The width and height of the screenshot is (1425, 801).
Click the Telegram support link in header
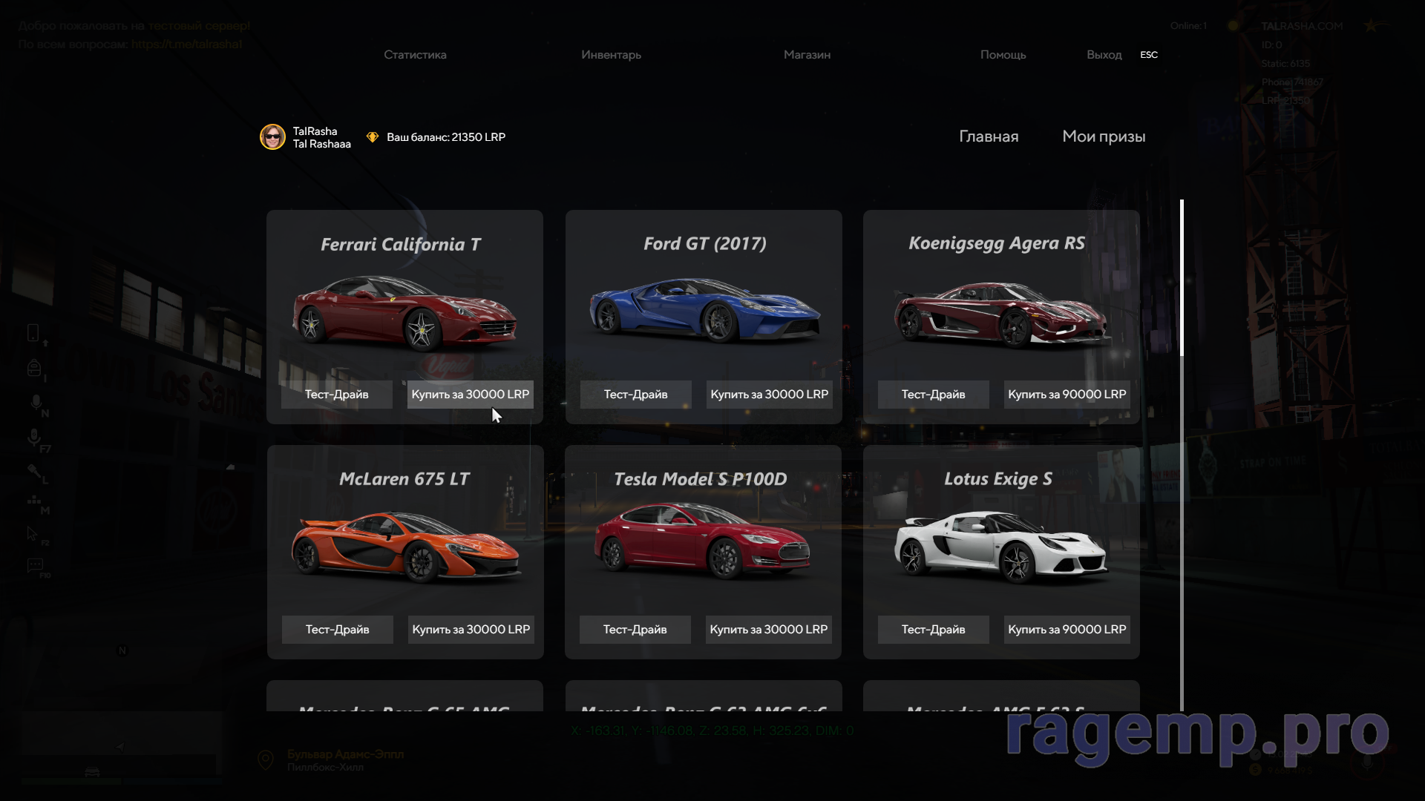pos(187,44)
